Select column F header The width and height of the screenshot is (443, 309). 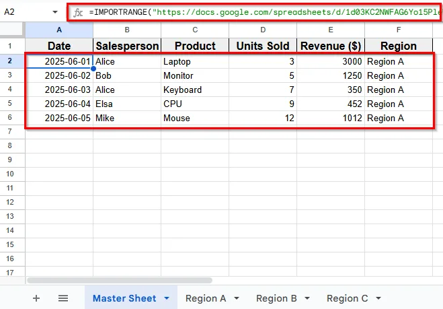click(399, 30)
